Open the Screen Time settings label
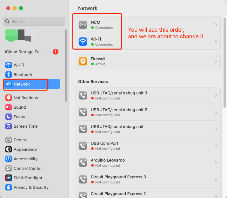The image size is (227, 198). coord(26,126)
